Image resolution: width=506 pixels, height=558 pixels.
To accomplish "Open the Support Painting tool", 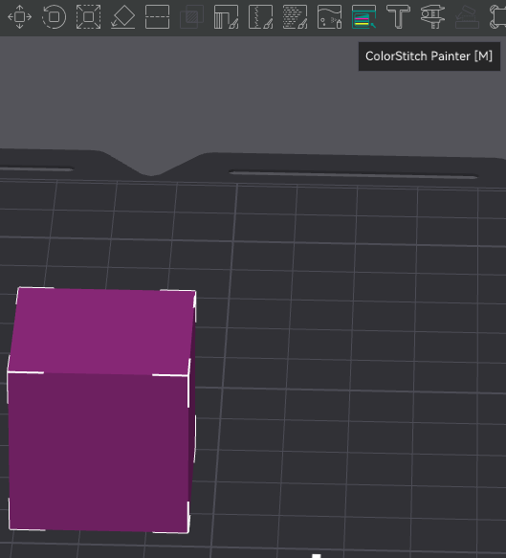I will pyautogui.click(x=226, y=16).
